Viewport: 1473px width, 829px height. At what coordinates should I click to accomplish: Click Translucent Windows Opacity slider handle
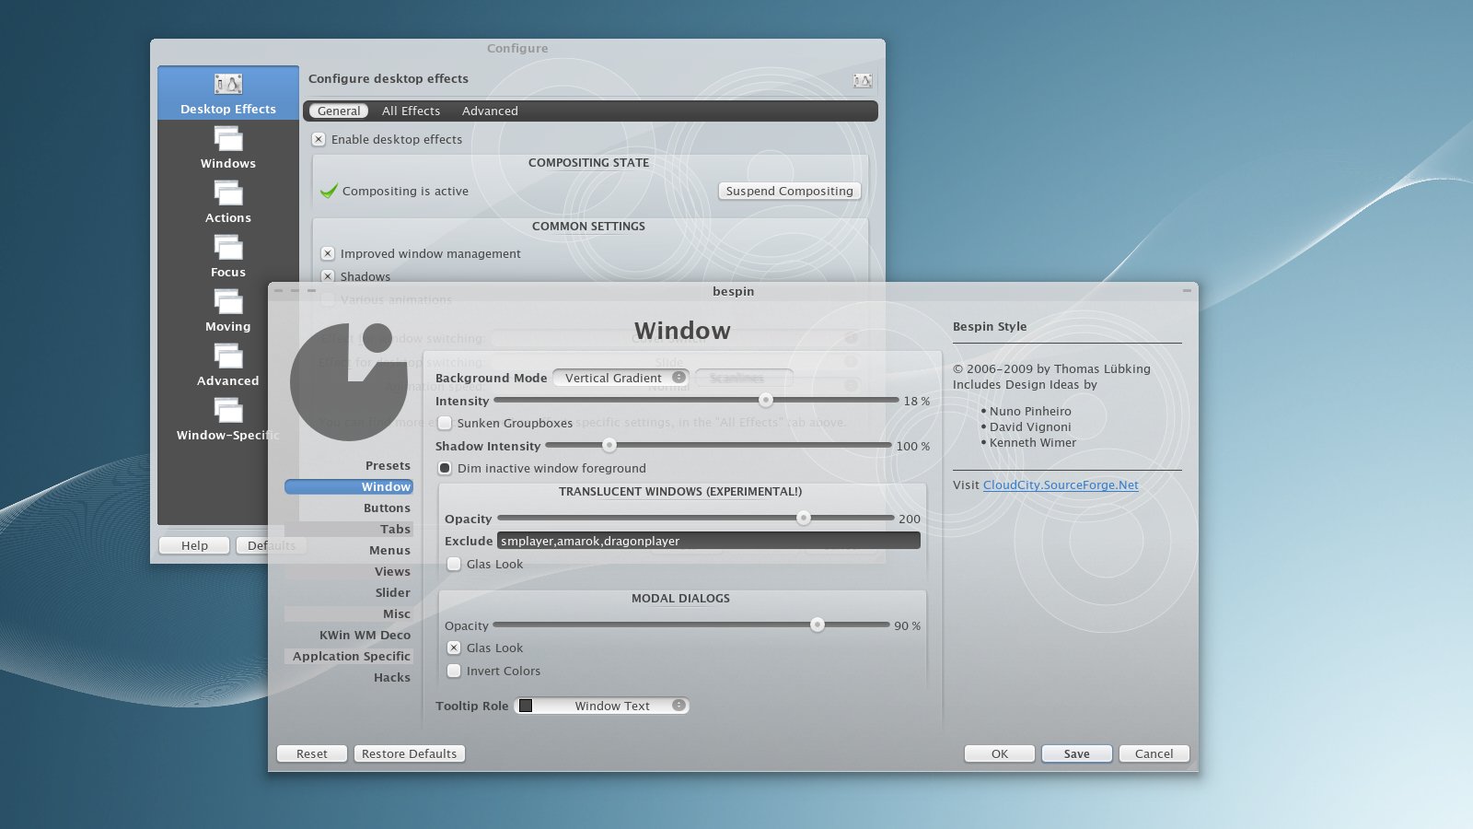click(804, 518)
